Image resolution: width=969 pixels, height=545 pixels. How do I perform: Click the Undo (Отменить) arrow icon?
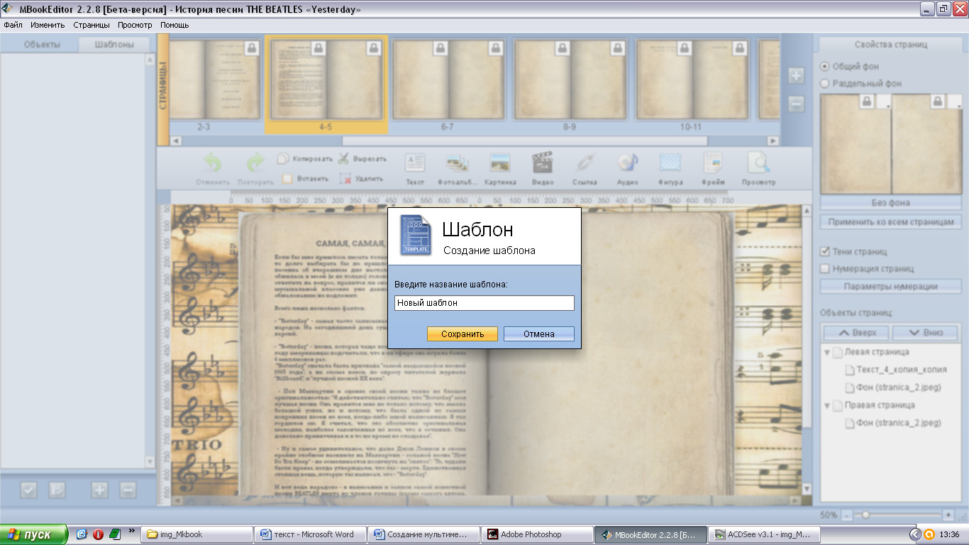coord(212,163)
